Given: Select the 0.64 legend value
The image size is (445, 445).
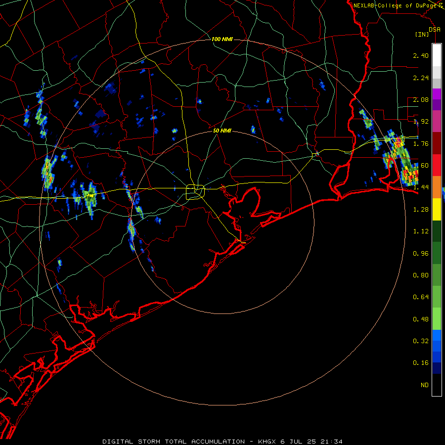Looking at the screenshot, I should pos(421,297).
